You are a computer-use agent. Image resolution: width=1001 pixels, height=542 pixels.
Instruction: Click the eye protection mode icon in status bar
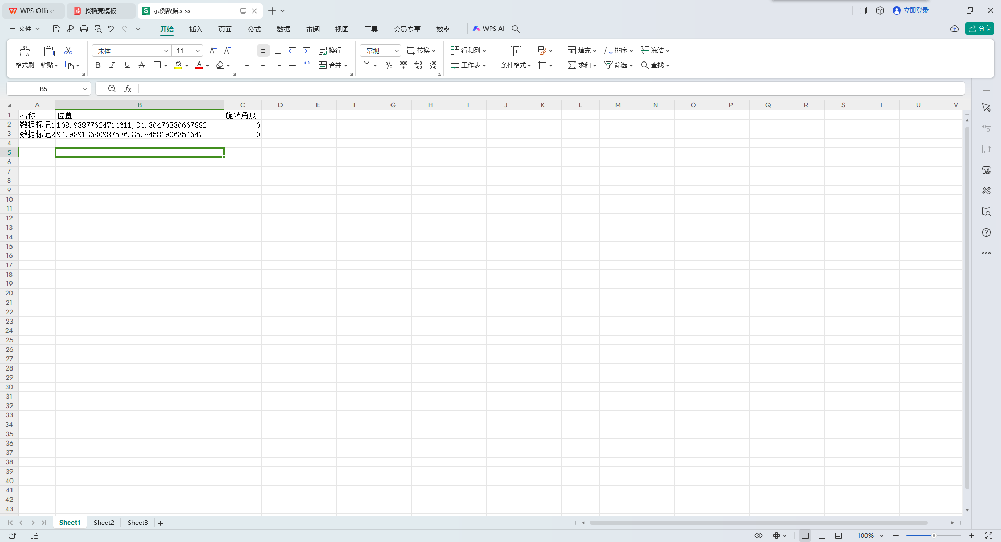pyautogui.click(x=759, y=536)
